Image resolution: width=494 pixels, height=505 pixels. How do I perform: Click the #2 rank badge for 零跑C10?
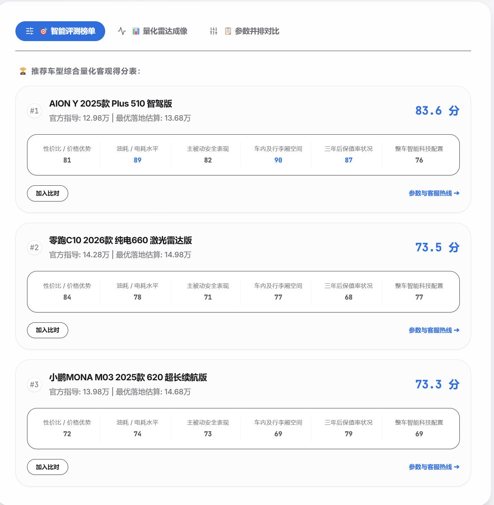34,247
